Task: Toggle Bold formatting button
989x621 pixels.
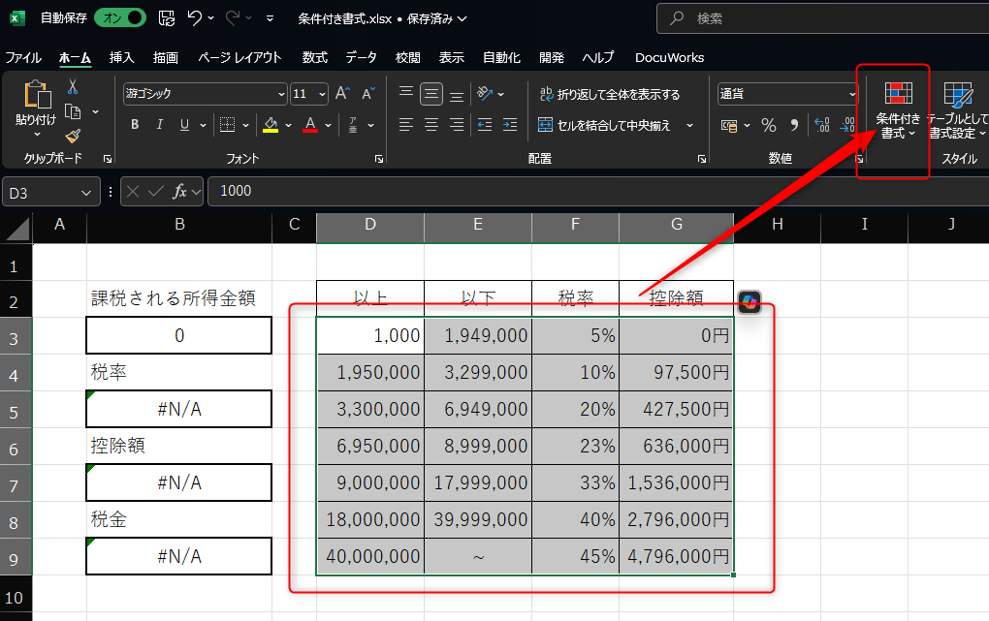Action: (135, 125)
